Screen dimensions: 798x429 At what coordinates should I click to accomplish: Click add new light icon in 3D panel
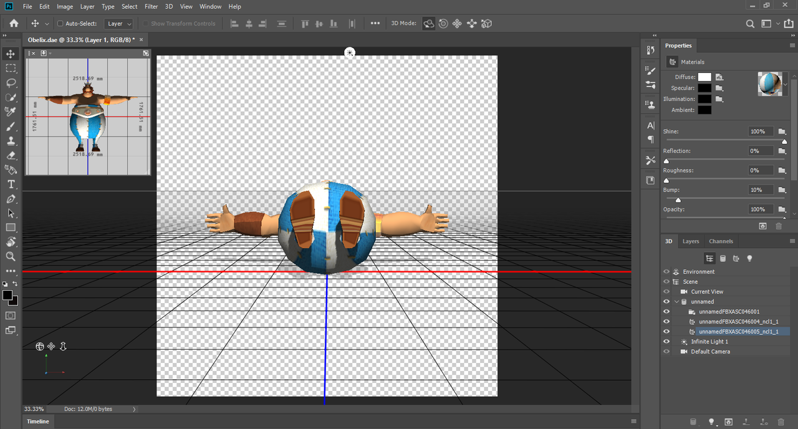(x=711, y=422)
